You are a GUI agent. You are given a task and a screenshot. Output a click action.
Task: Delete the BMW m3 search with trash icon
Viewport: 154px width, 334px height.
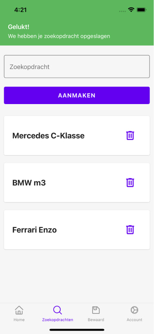pos(130,183)
